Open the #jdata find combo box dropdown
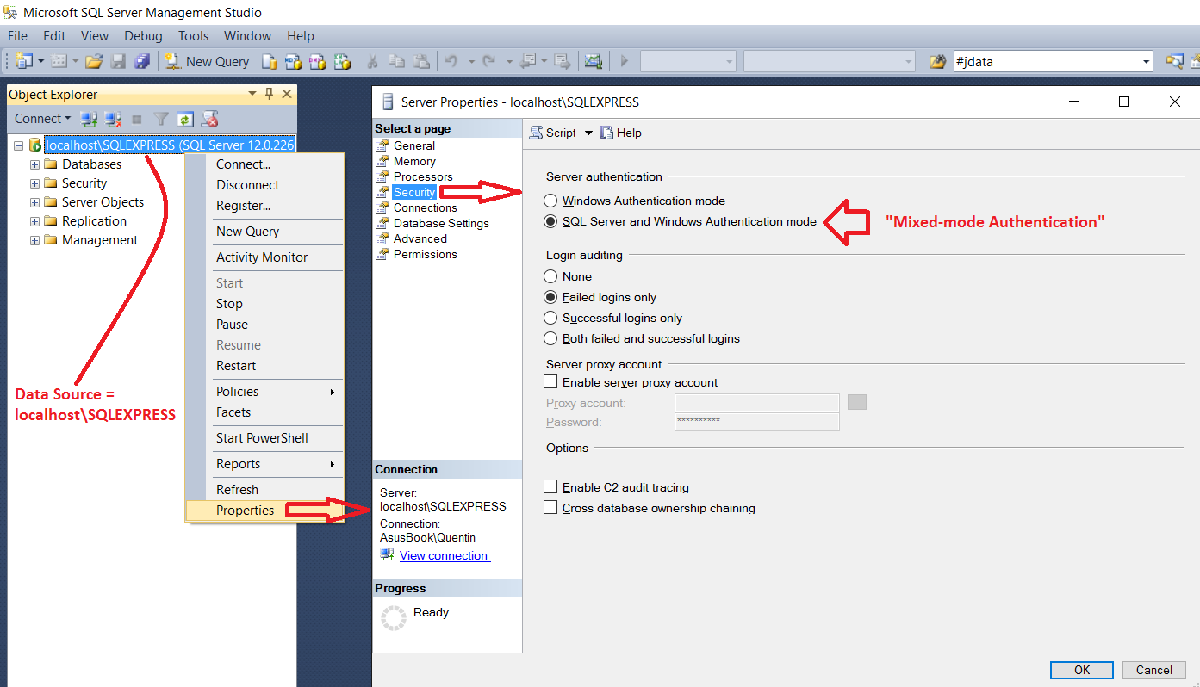Image resolution: width=1200 pixels, height=687 pixels. 1147,61
